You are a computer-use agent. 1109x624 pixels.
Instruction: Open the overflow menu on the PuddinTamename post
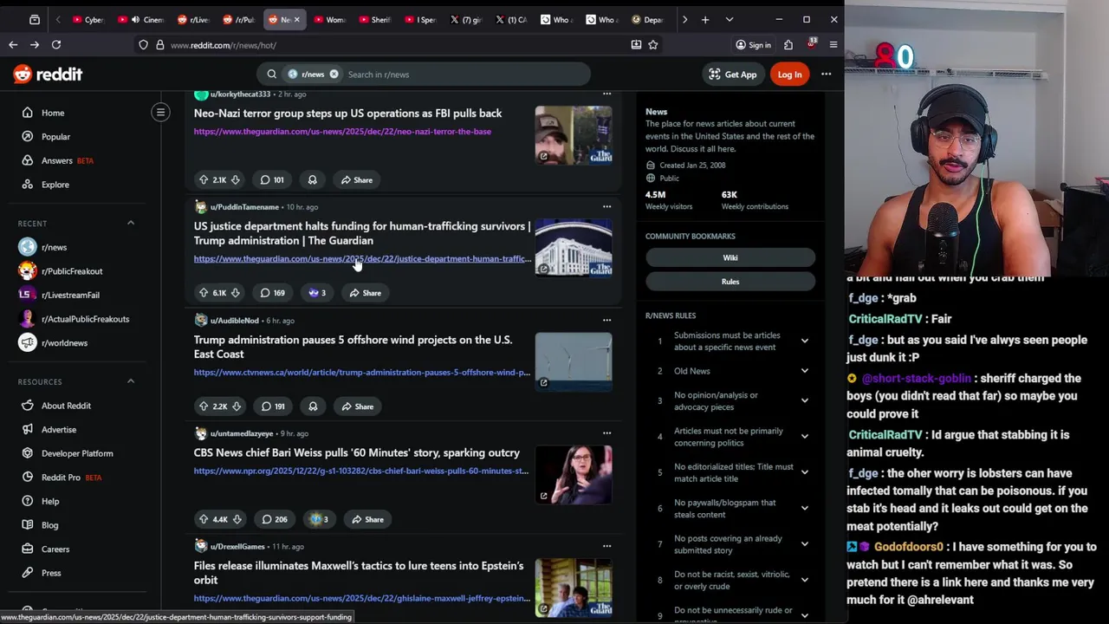click(x=606, y=207)
